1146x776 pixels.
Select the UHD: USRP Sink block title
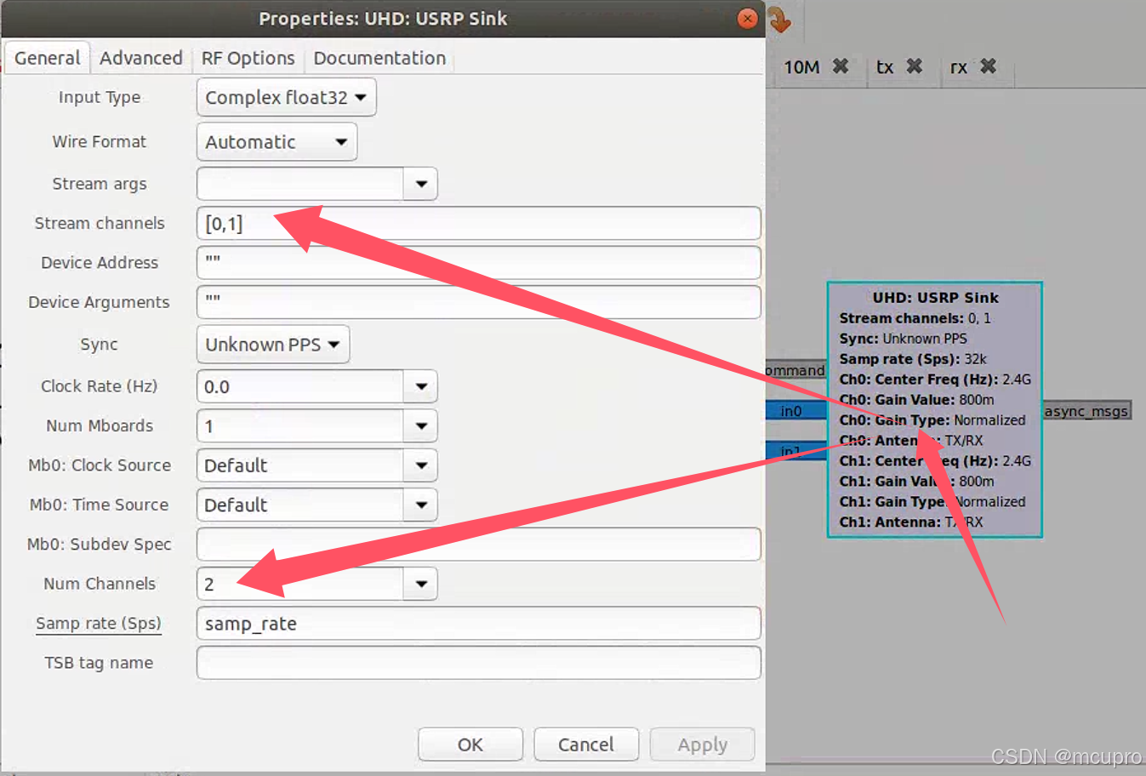(x=935, y=298)
